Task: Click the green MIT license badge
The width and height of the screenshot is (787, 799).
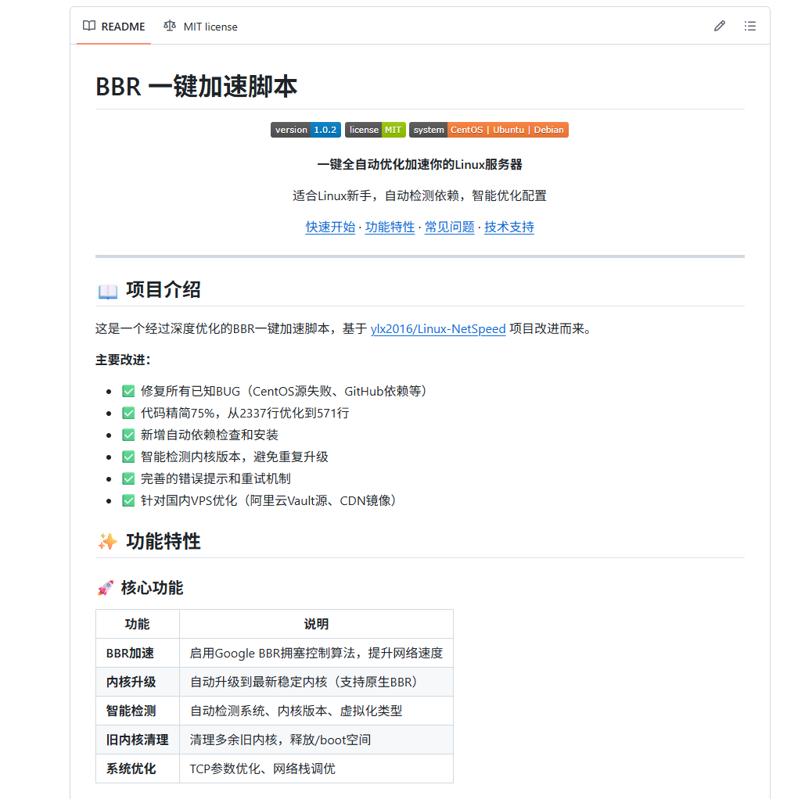Action: point(375,130)
